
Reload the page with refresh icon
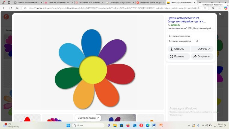click(11, 8)
